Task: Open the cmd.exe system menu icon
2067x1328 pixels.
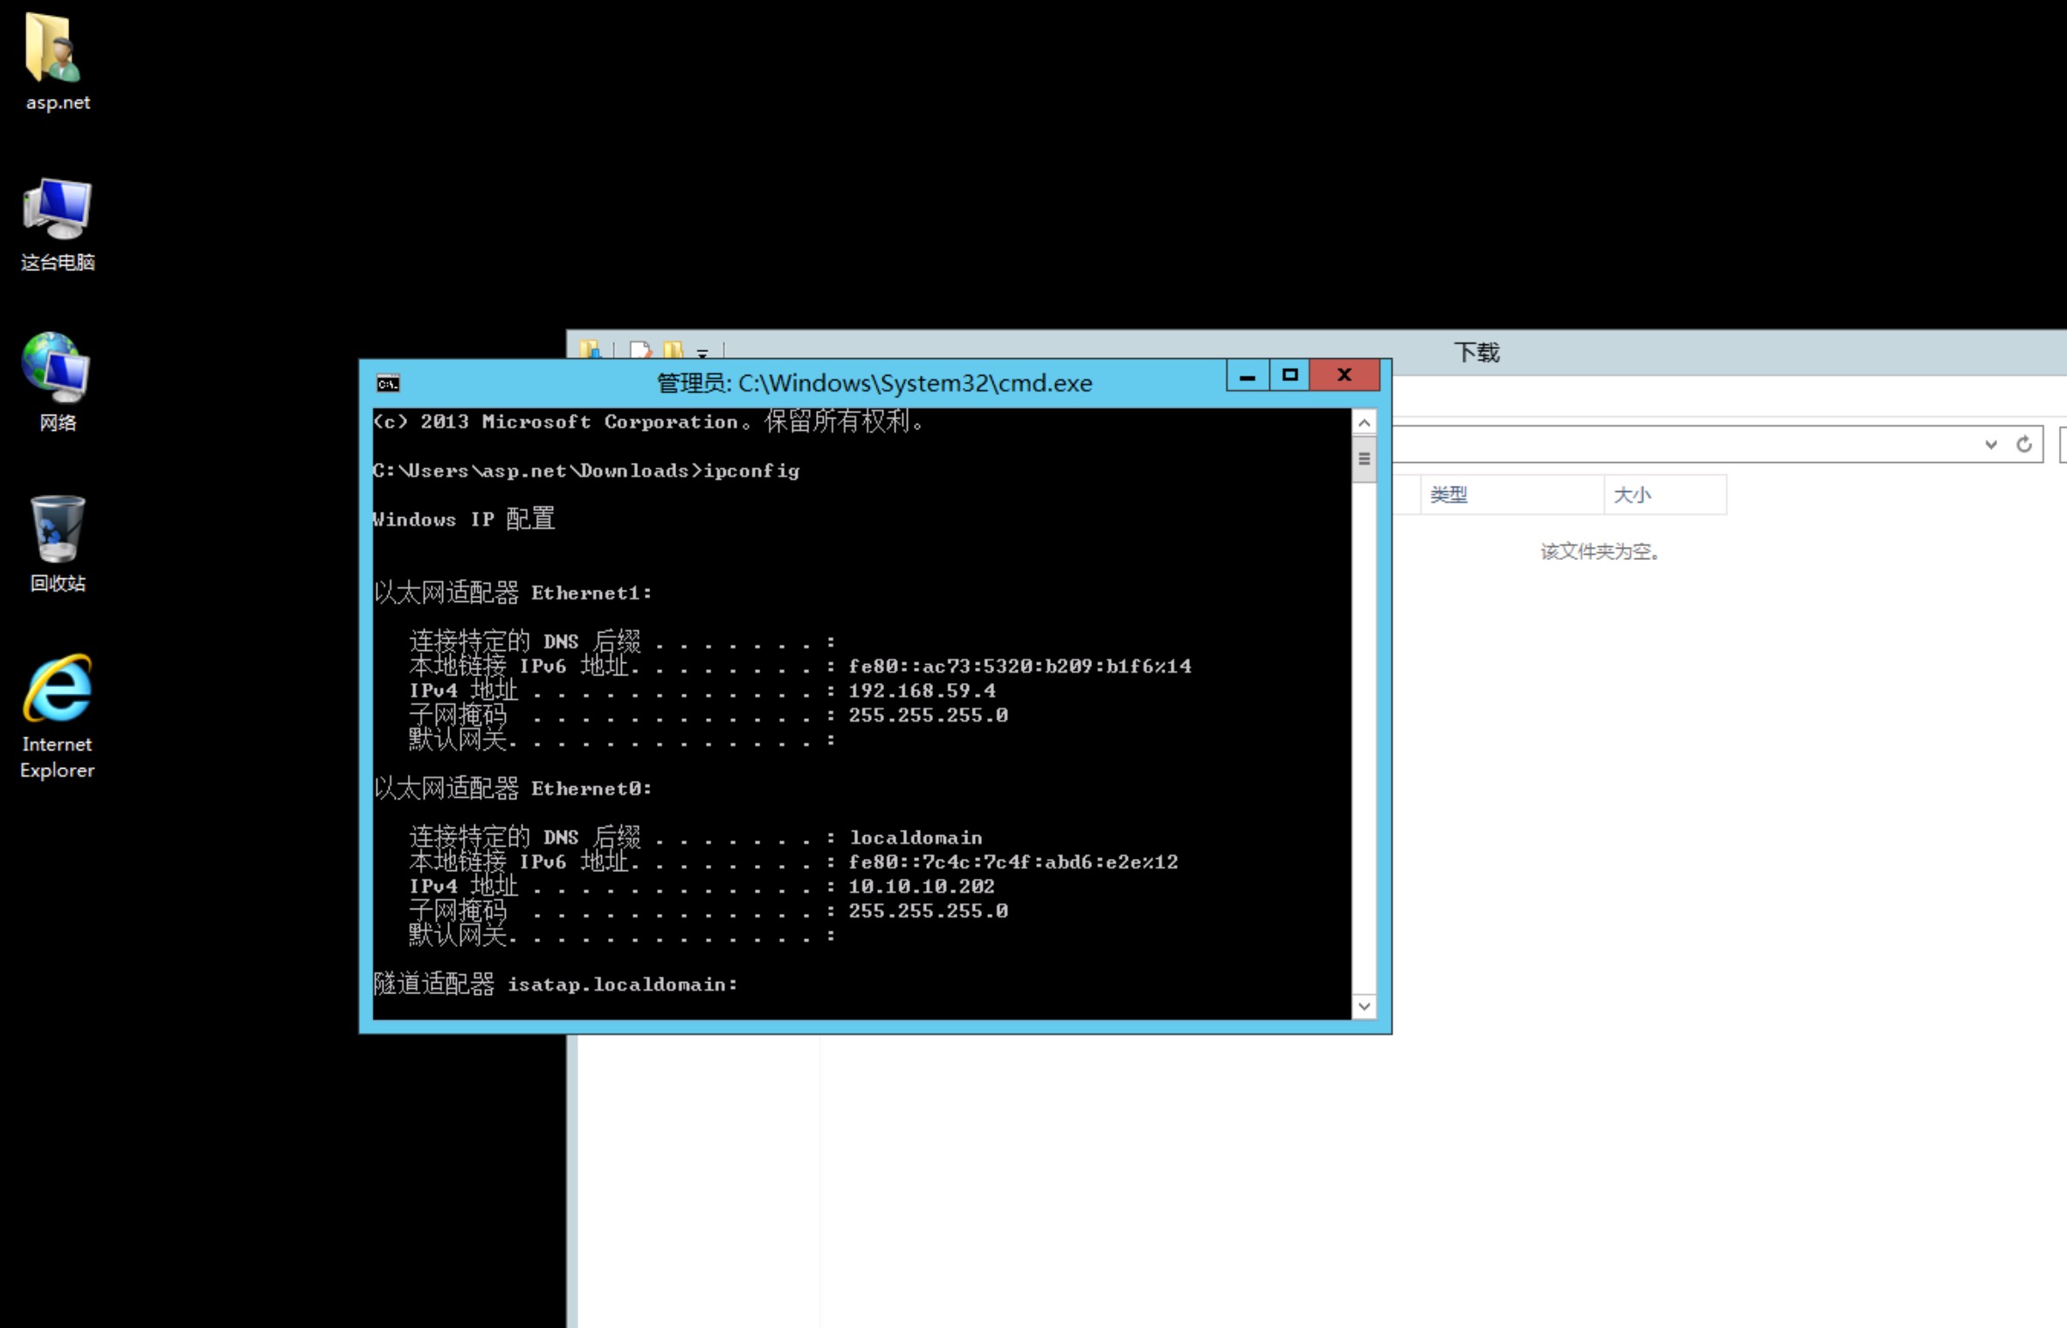Action: (388, 384)
